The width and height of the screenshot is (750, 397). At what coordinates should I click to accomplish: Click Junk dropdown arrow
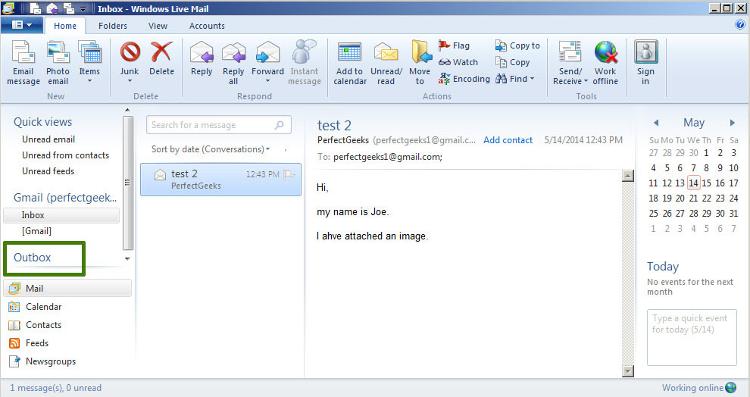click(x=130, y=81)
